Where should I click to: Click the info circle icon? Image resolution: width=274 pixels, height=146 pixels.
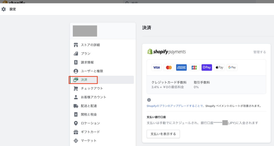point(149,100)
